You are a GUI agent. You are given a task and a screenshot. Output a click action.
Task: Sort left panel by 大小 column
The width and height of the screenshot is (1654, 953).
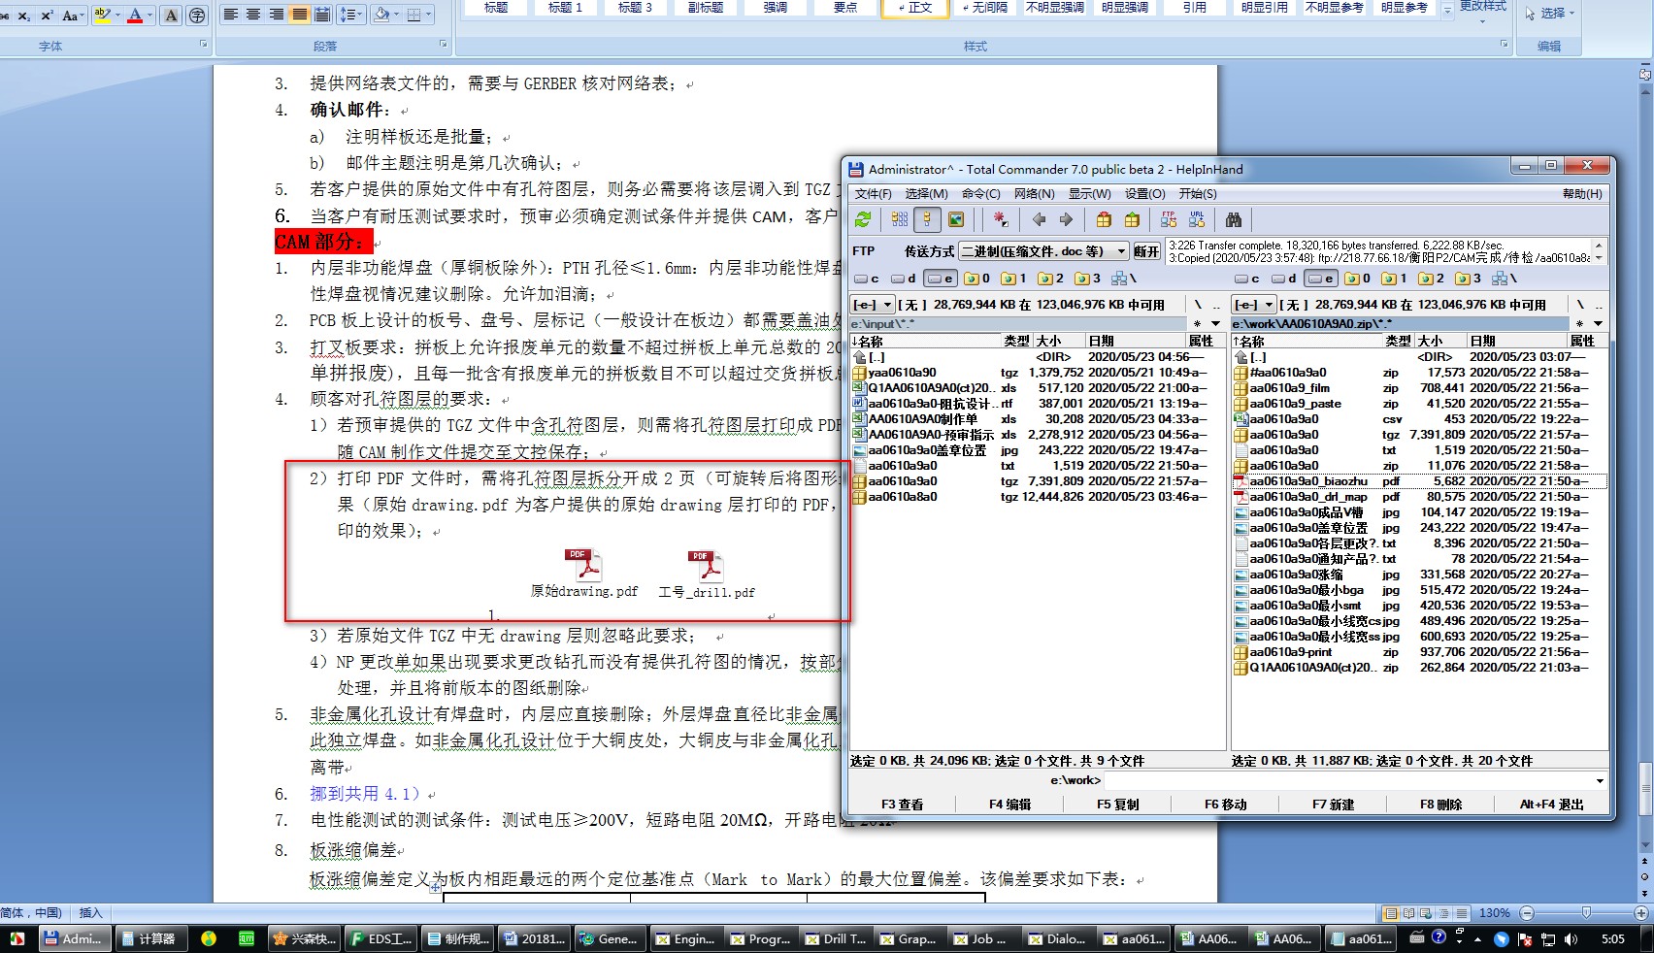[x=1059, y=341]
